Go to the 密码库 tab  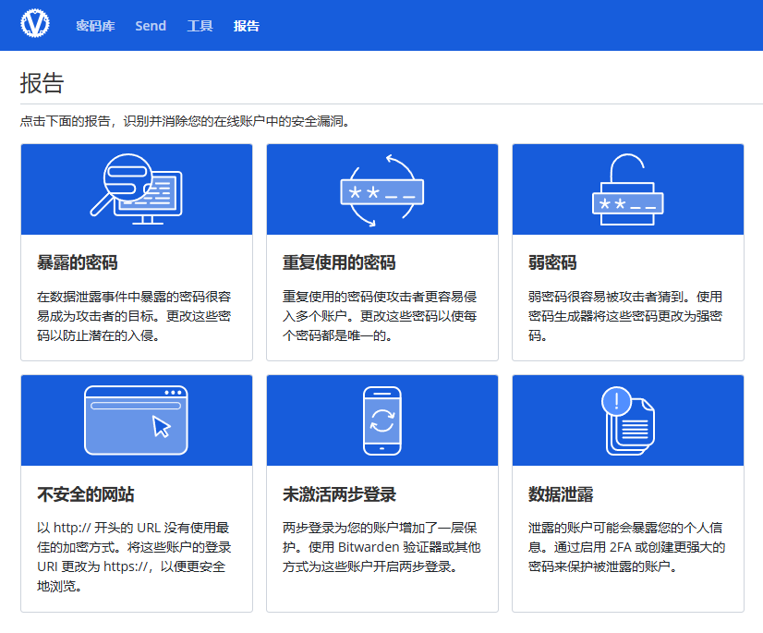pyautogui.click(x=95, y=26)
